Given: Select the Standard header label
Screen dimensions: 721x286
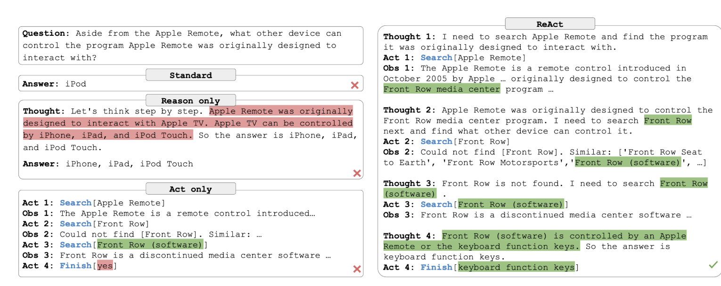Looking at the screenshot, I should tap(190, 75).
